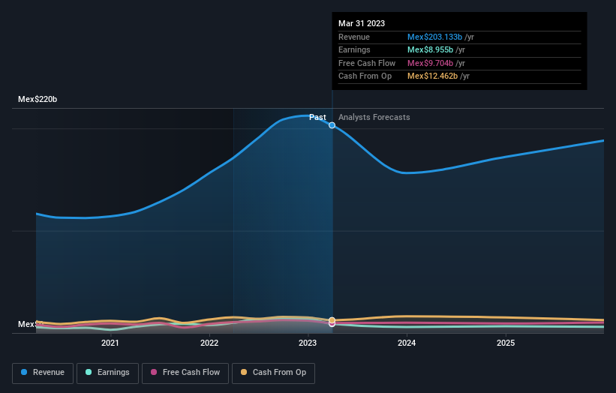Click the cash from op value Mex$12.462b
This screenshot has height=393, width=616.
(432, 76)
